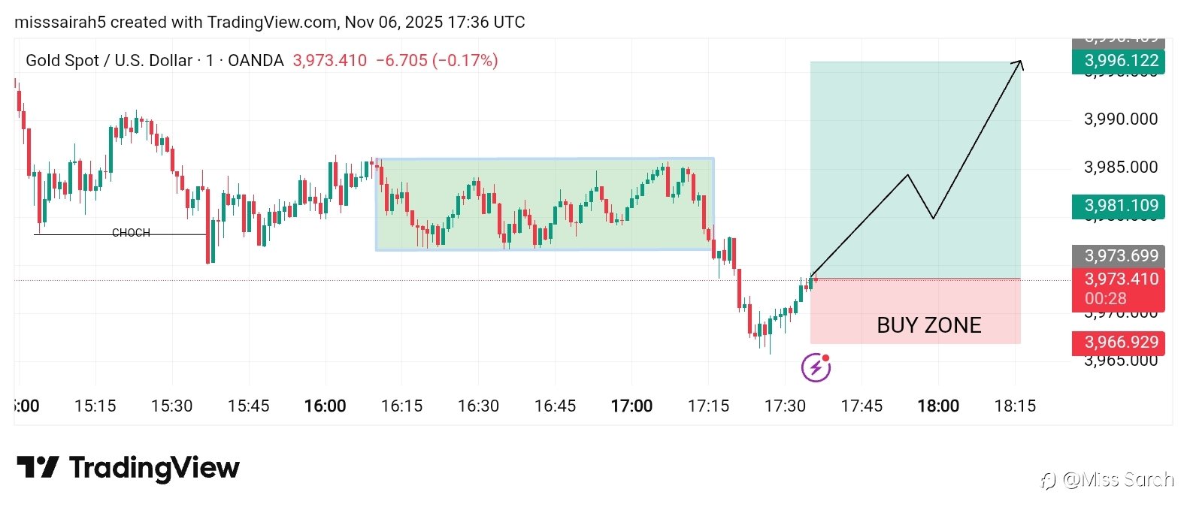
Task: Click the CHOCH label on the chart
Action: [131, 233]
